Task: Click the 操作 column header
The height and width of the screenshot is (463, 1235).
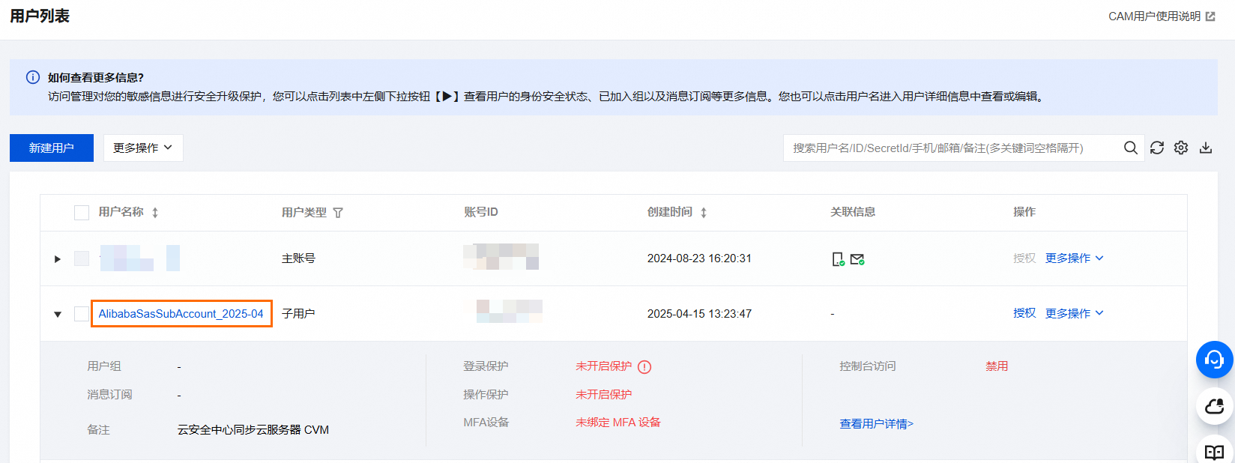Action: click(1024, 212)
